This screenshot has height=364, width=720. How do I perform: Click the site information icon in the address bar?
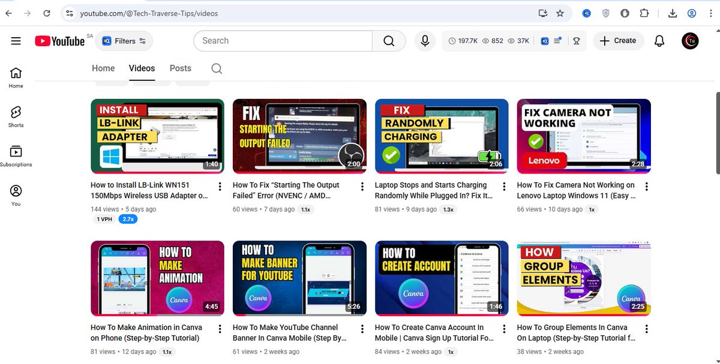(69, 13)
